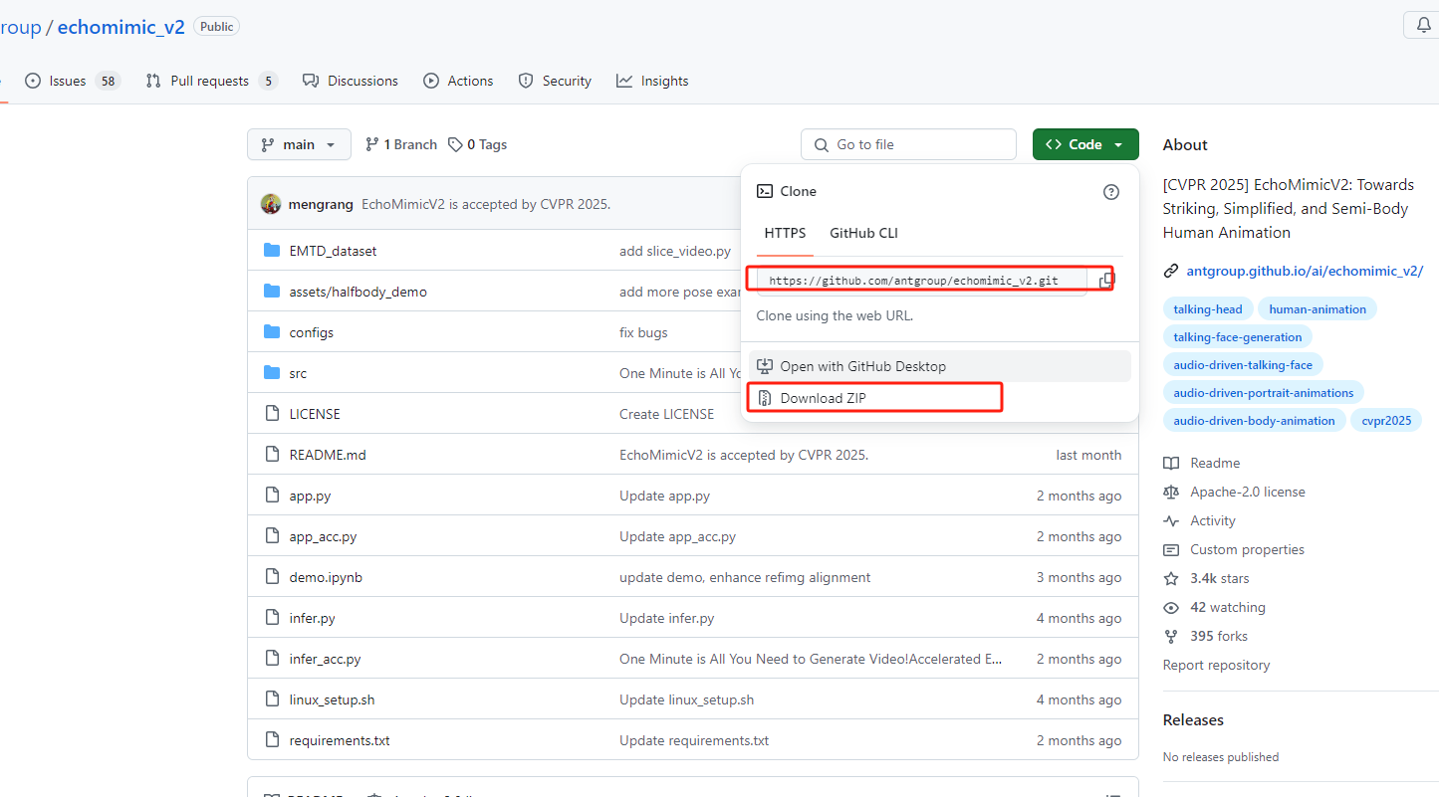Viewport: 1439px width, 797px height.
Task: Click the star icon beside 3.4k stars
Action: [1171, 578]
